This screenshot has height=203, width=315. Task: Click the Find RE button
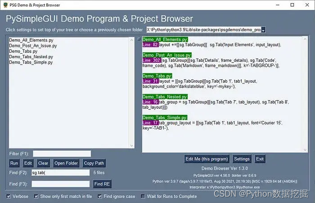point(102,184)
